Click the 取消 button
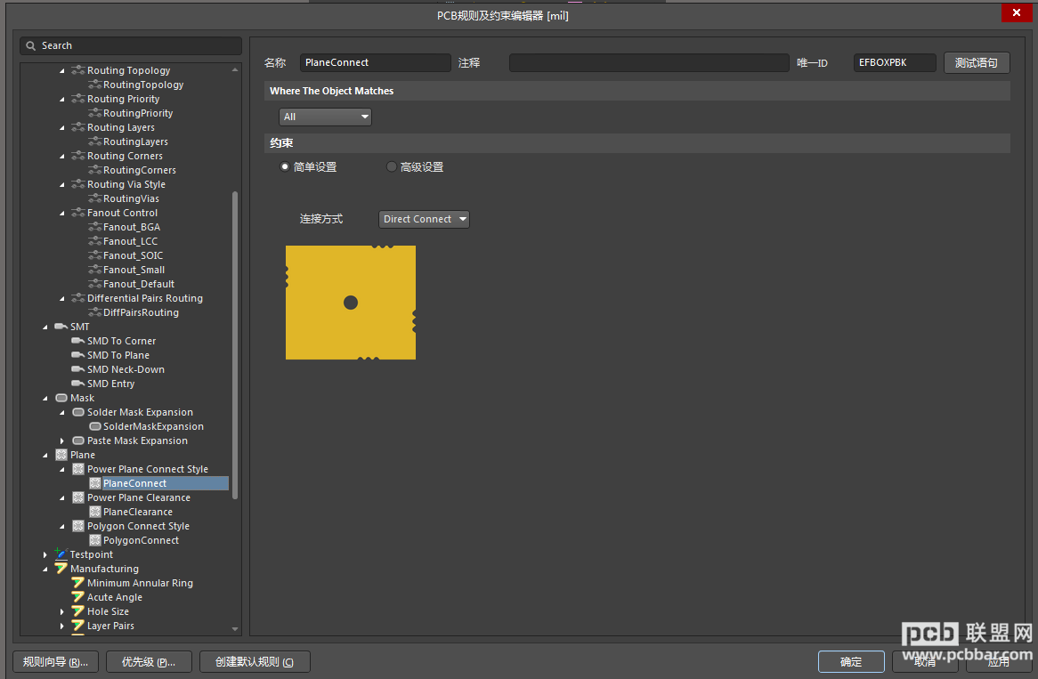The image size is (1038, 679). click(925, 662)
